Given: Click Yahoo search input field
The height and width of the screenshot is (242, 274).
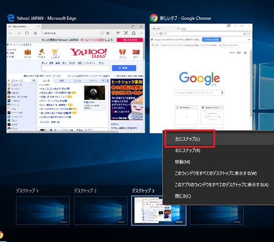Looking at the screenshot, I should click(76, 68).
